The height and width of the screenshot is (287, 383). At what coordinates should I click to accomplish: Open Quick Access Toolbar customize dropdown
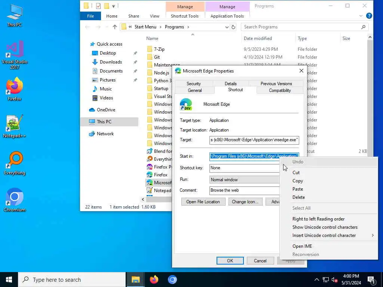point(113,6)
